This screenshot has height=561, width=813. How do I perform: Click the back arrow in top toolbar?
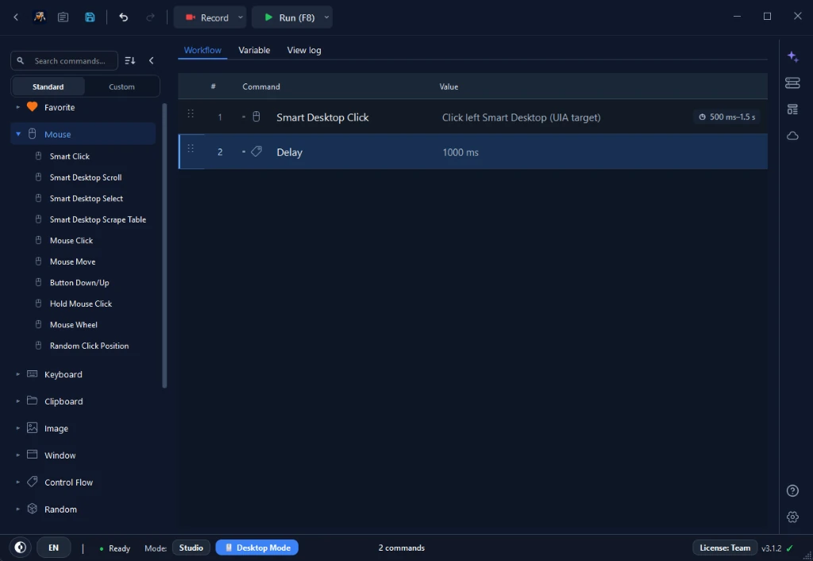coord(16,17)
